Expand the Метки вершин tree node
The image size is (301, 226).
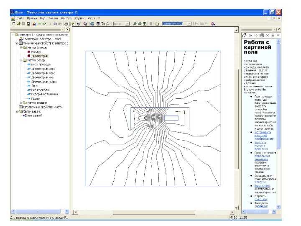(x=21, y=103)
